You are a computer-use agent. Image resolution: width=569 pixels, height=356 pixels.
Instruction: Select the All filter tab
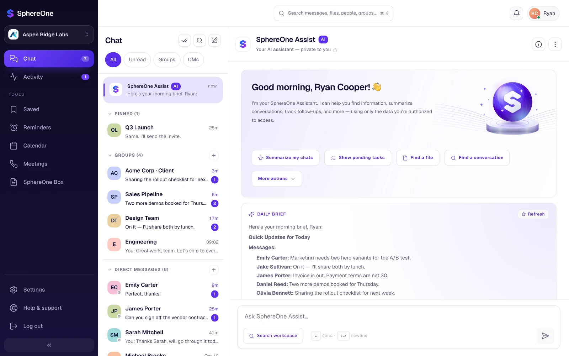point(113,60)
